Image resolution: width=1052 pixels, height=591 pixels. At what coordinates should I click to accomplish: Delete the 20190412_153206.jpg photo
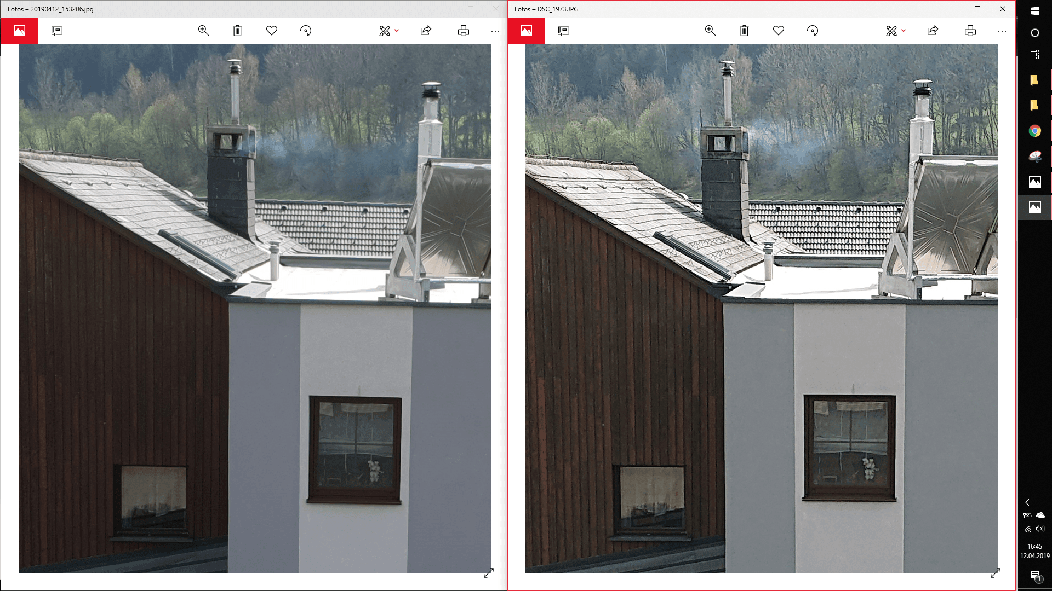[x=237, y=31]
